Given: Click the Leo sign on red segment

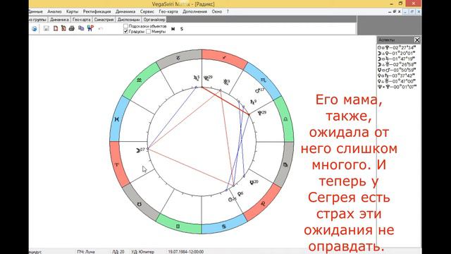Looking at the screenshot, I should (x=263, y=204).
